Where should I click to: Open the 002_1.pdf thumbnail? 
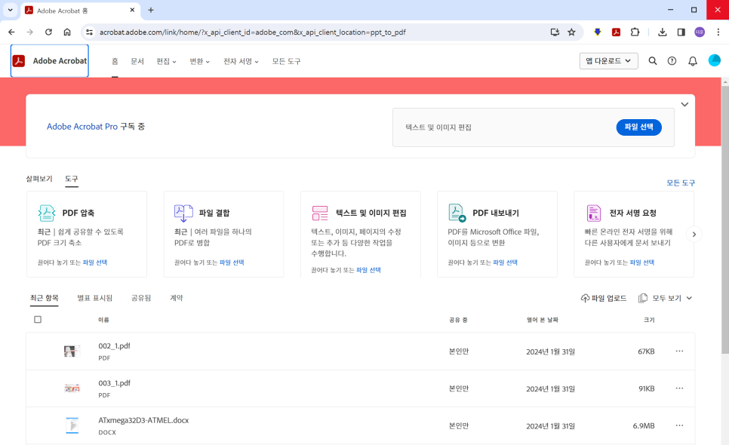click(x=72, y=351)
